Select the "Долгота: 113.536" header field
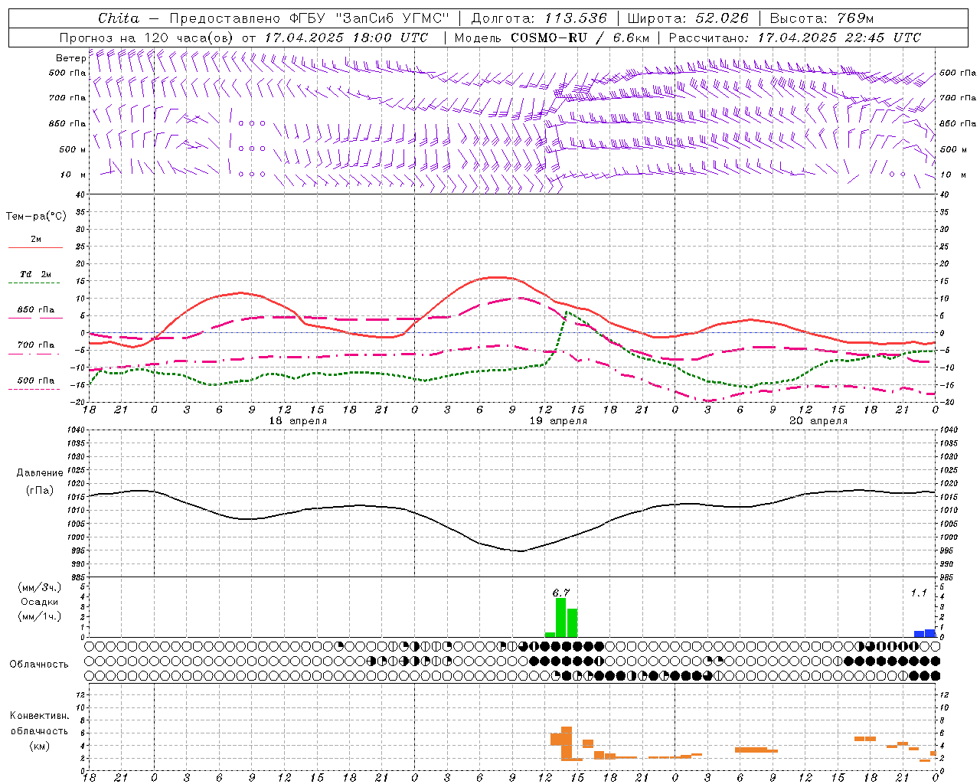This screenshot has height=784, width=980. 539,18
